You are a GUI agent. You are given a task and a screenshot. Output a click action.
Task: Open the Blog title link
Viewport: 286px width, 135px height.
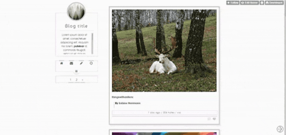(76, 26)
